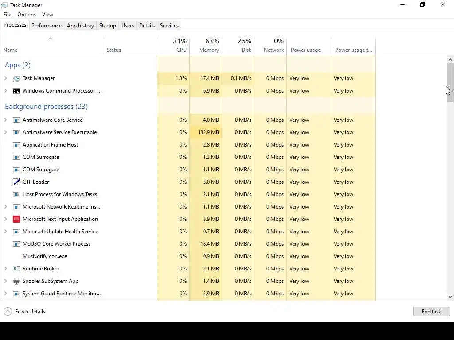The height and width of the screenshot is (340, 454).
Task: Click the Spooler SubSystem App printer icon
Action: (16, 281)
